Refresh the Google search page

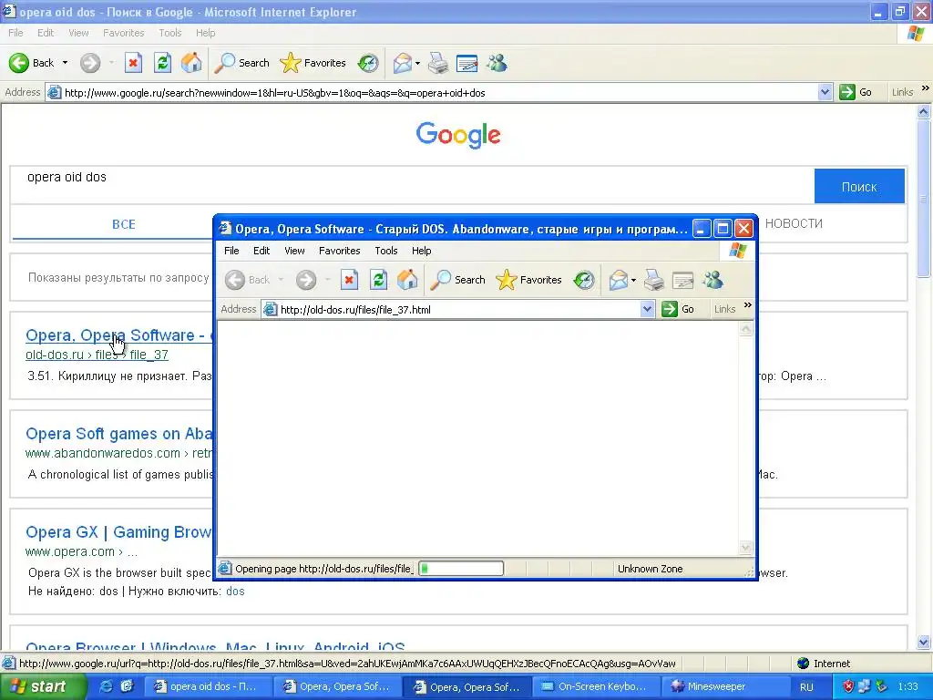point(162,63)
